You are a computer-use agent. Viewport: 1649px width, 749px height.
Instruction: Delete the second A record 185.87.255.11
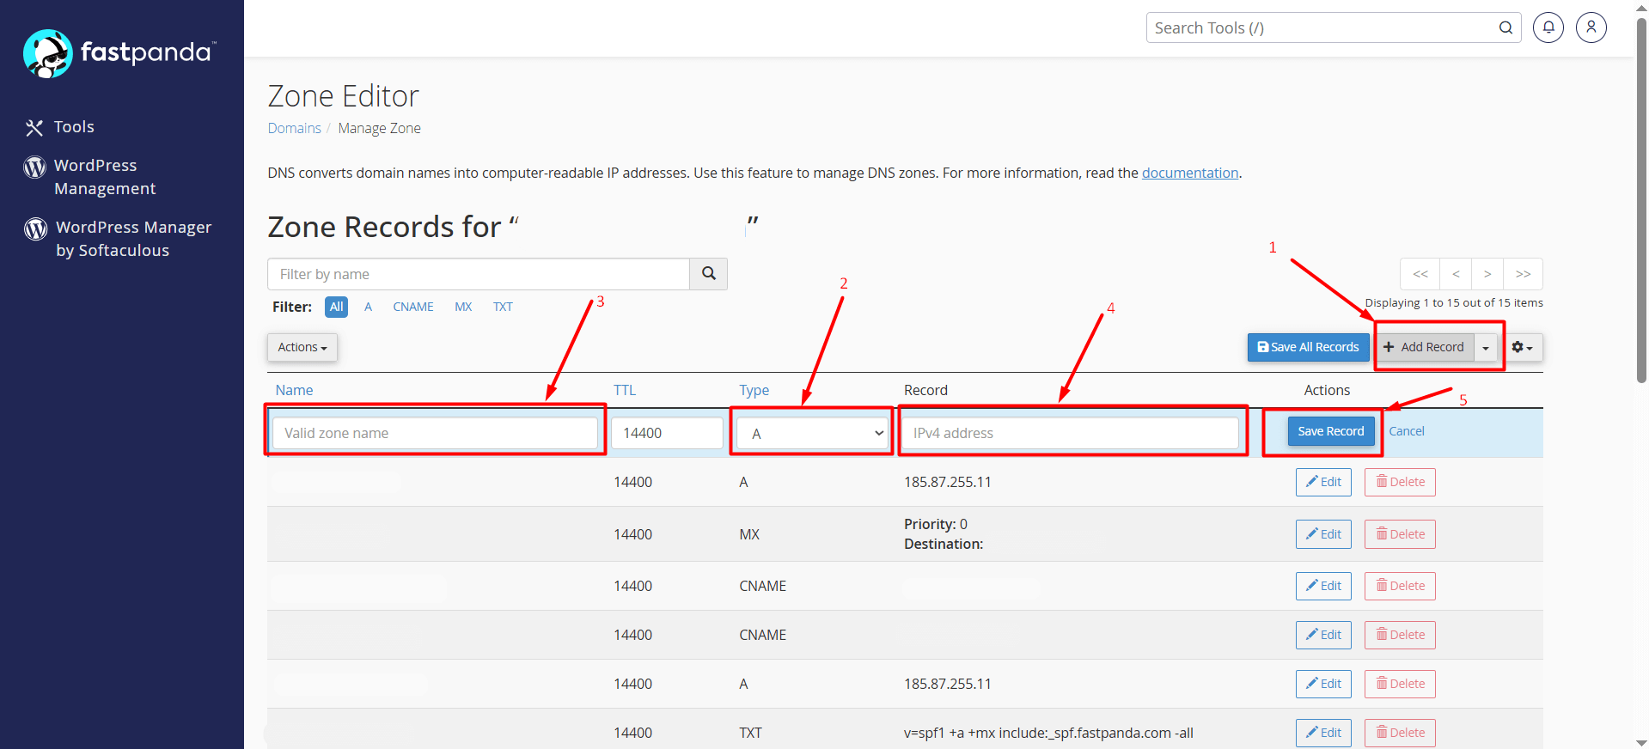pos(1400,684)
